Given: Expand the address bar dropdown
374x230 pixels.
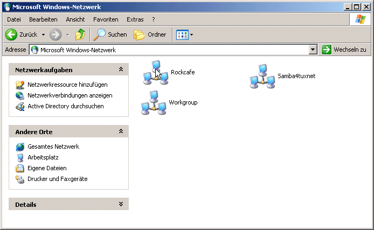Looking at the screenshot, I should point(313,50).
